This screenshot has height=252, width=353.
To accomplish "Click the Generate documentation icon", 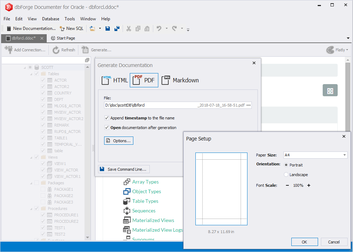I will pyautogui.click(x=85, y=50).
